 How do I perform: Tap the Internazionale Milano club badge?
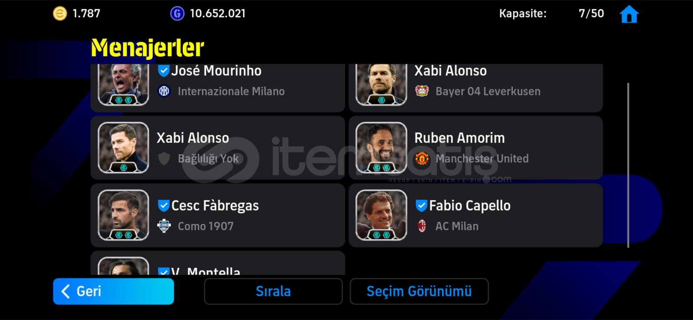tap(164, 91)
